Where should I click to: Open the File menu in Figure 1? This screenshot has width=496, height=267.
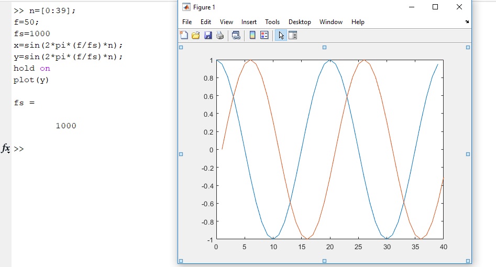click(187, 22)
